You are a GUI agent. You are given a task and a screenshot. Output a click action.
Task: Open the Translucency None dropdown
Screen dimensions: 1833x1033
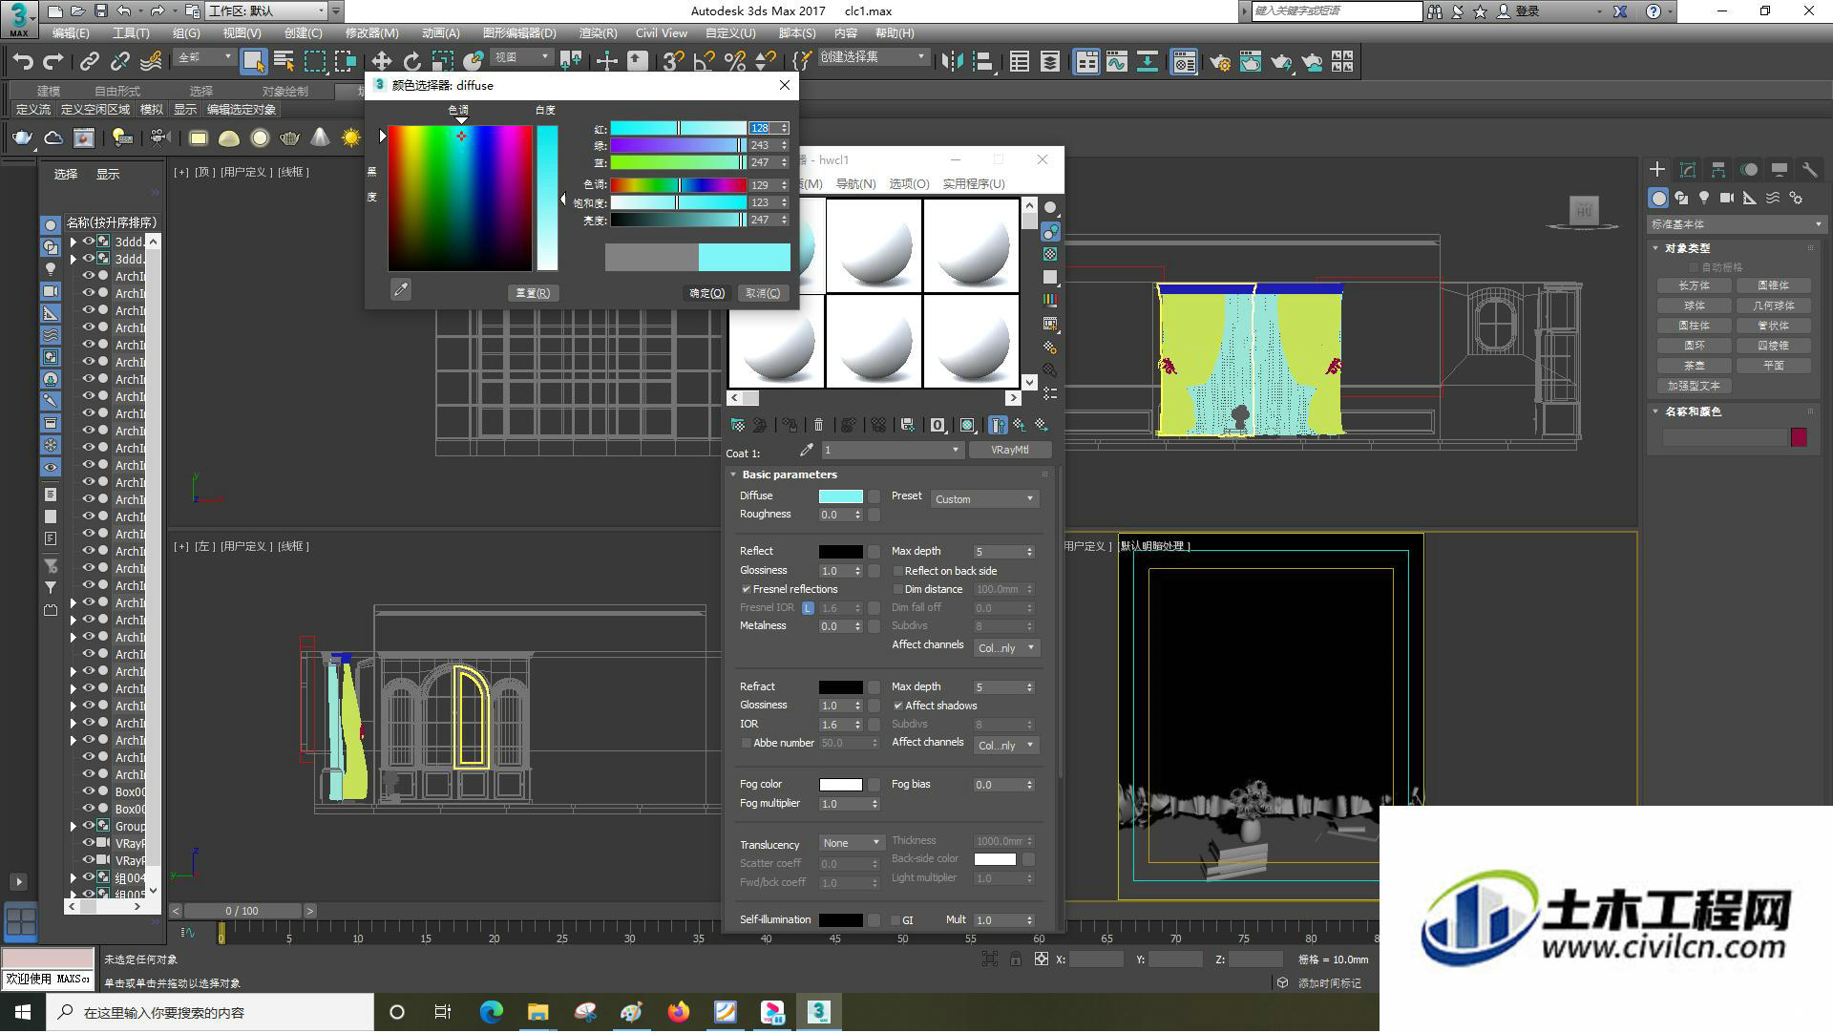point(852,843)
